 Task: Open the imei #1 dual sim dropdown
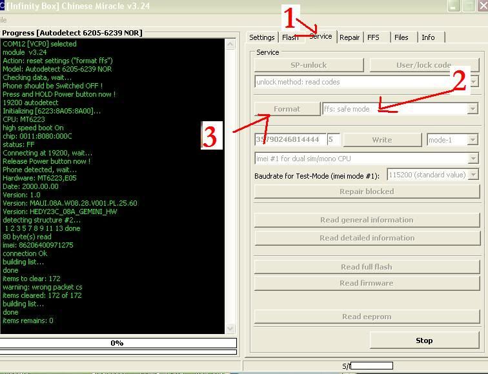click(x=473, y=159)
